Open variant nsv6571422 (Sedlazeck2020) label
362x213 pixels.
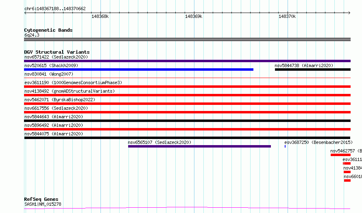pyautogui.click(x=56, y=57)
